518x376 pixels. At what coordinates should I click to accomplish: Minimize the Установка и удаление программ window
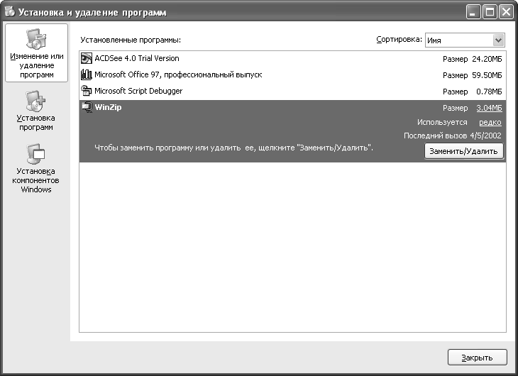pyautogui.click(x=473, y=12)
